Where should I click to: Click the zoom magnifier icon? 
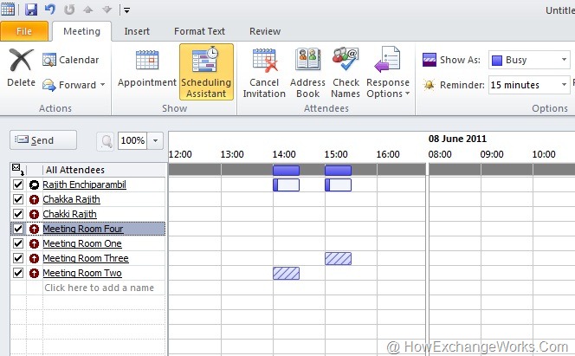coord(107,141)
